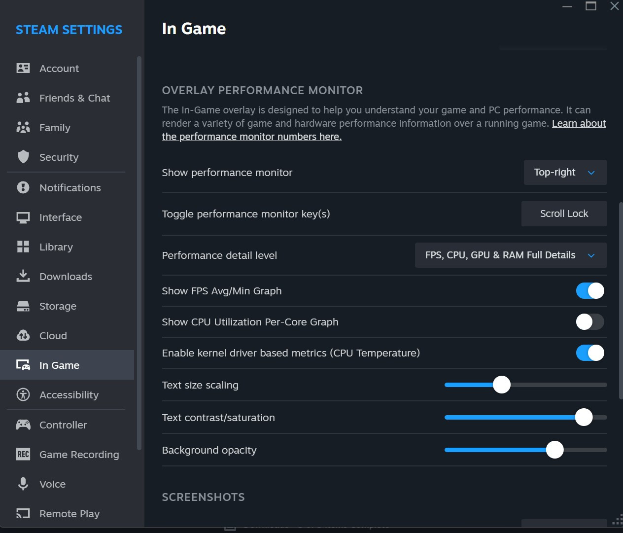Click the Library grid icon

click(23, 247)
